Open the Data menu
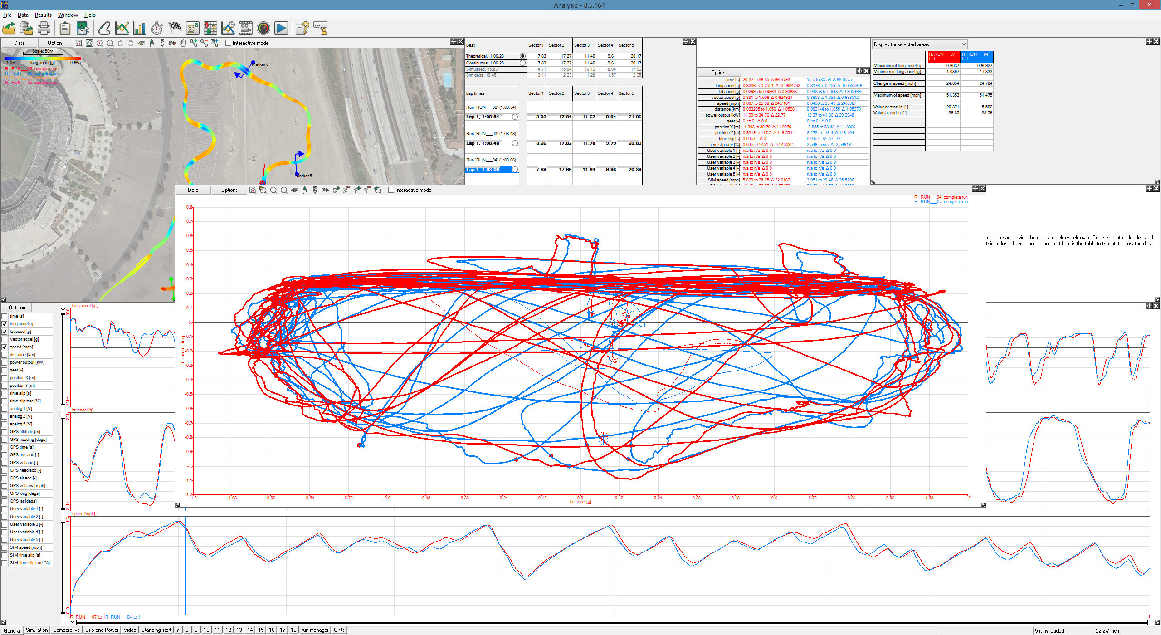The image size is (1161, 635). [x=23, y=15]
